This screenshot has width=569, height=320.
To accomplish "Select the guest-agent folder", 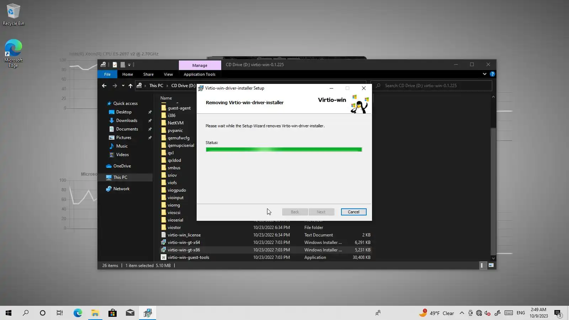I will (179, 108).
